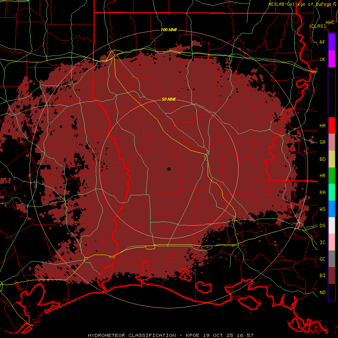Click the IC legend label
338x338 pixels.
323,243
